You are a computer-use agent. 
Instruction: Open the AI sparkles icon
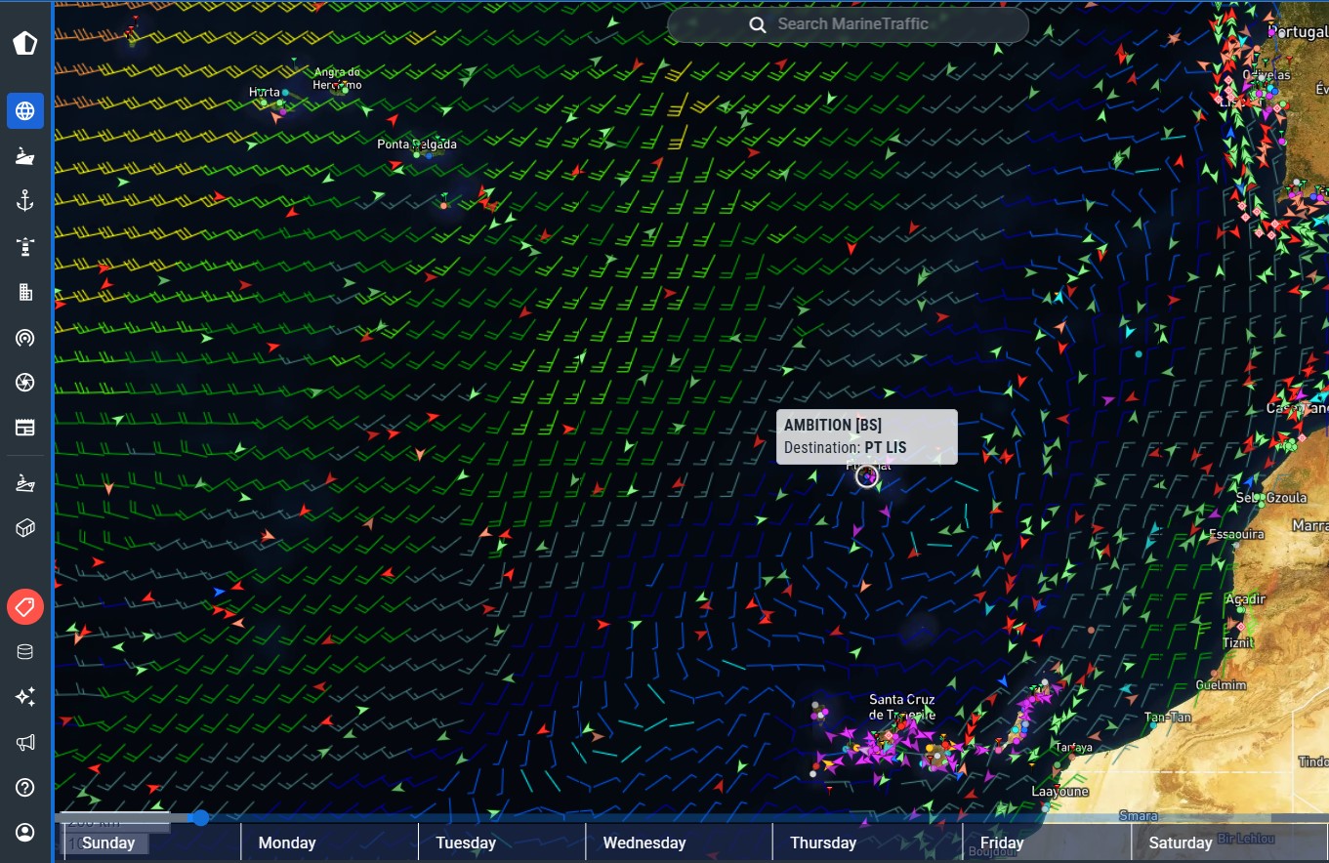[x=25, y=697]
